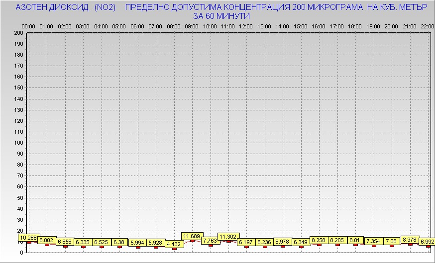Select the 11.689 peak value label
The width and height of the screenshot is (435, 263).
coord(192,236)
